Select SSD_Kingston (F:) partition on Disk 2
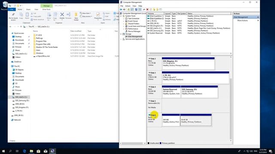 (x=188, y=64)
